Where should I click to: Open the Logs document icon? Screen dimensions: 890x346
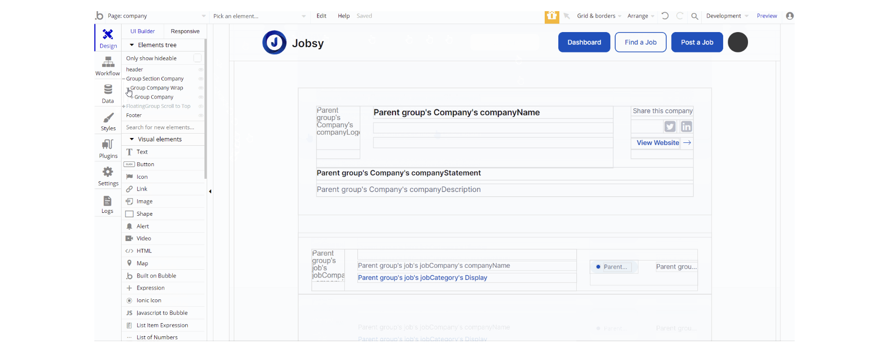click(x=107, y=201)
